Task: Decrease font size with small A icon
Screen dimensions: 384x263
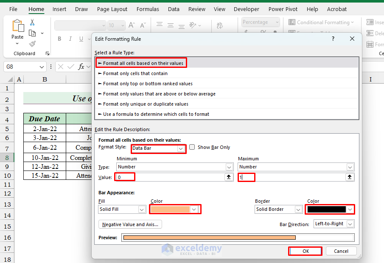Action: (143, 25)
